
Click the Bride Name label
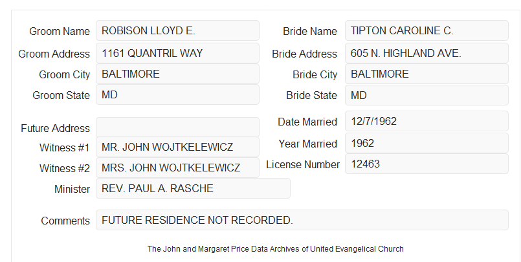310,31
